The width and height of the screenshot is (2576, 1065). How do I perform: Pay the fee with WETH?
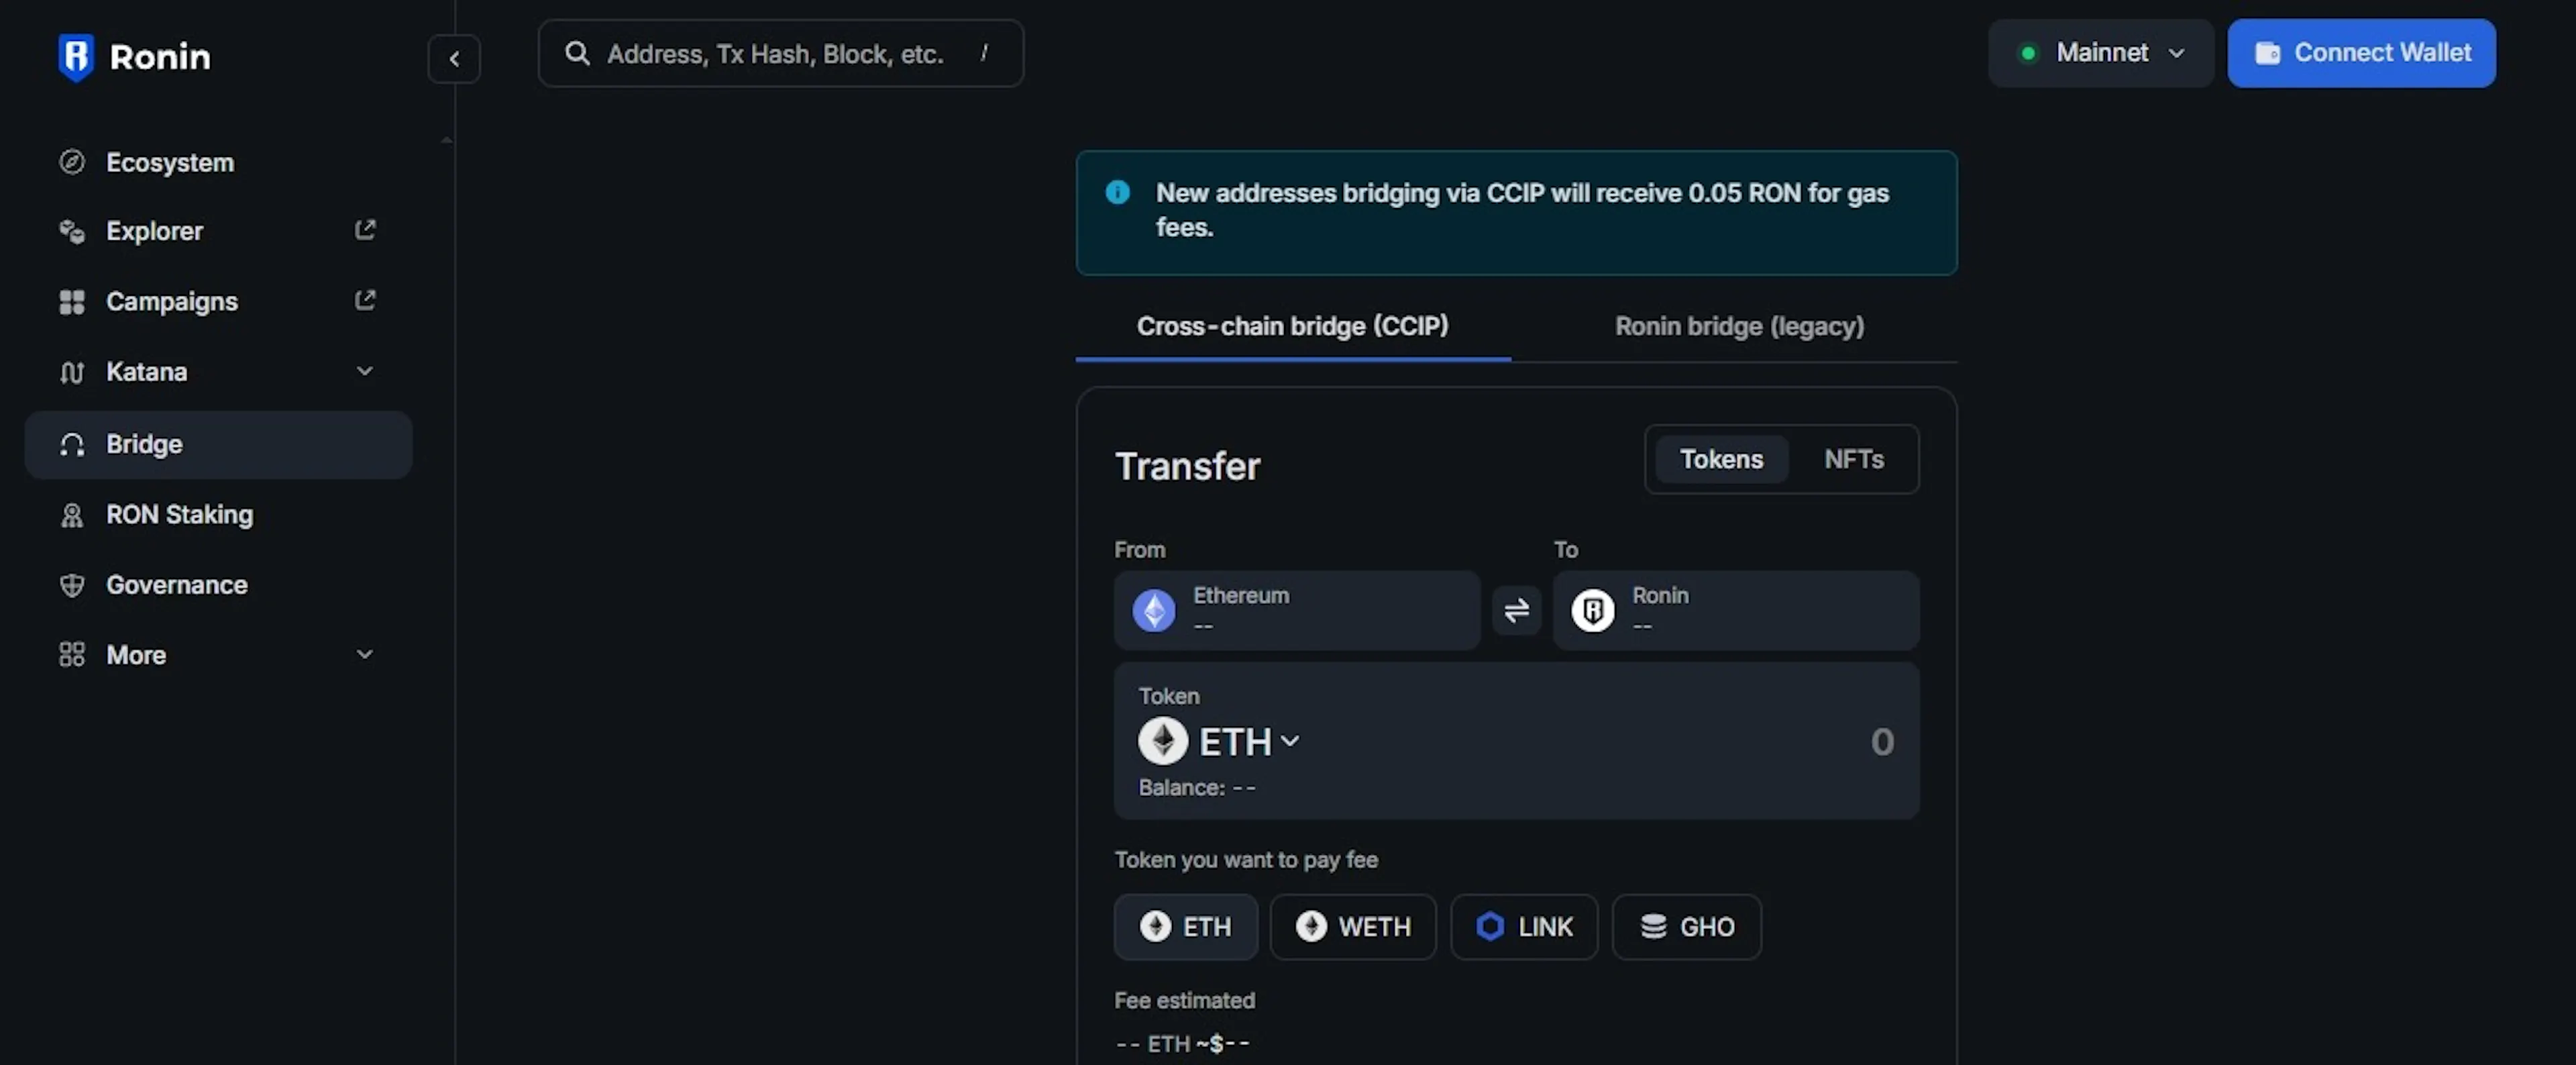[x=1353, y=927]
